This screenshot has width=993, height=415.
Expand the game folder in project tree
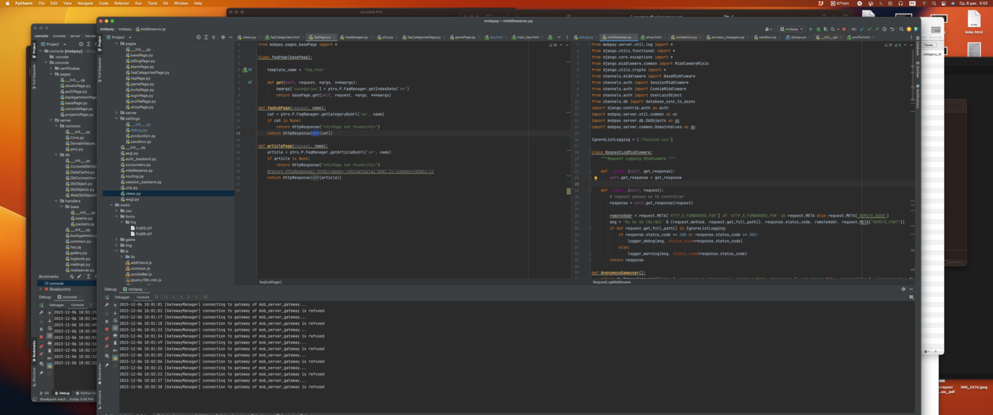tap(117, 240)
